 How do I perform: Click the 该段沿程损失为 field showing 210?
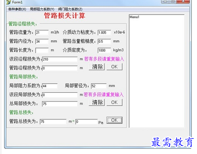pyautogui.click(x=60, y=59)
